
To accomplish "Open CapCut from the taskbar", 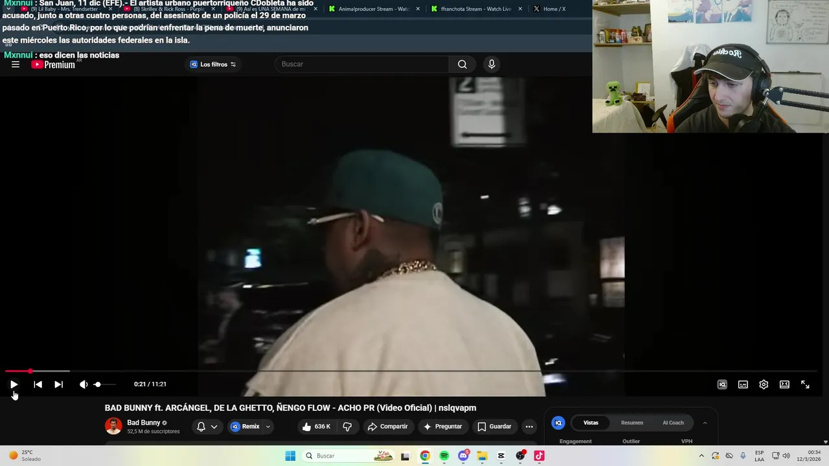I will click(501, 456).
